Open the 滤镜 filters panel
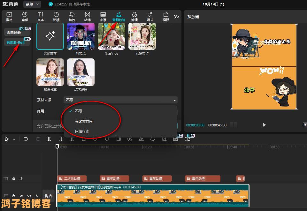 pyautogui.click(x=134, y=17)
